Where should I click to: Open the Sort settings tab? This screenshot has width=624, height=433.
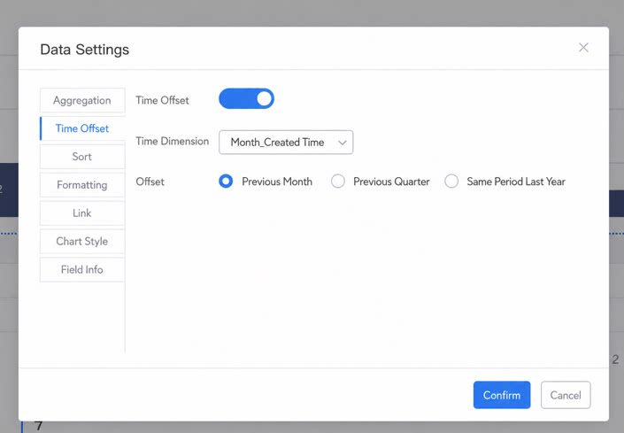pos(82,157)
